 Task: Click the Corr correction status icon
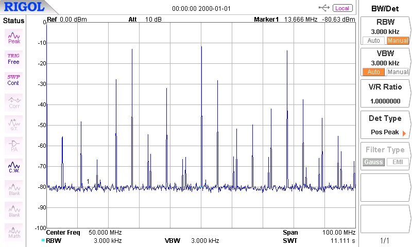pyautogui.click(x=14, y=102)
